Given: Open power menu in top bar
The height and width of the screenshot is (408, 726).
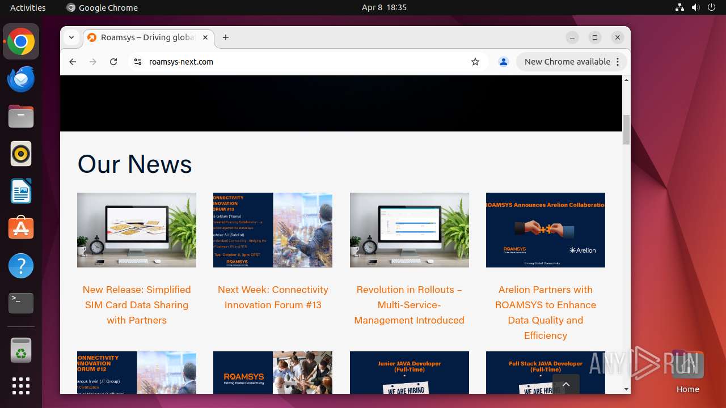Looking at the screenshot, I should pos(711,7).
